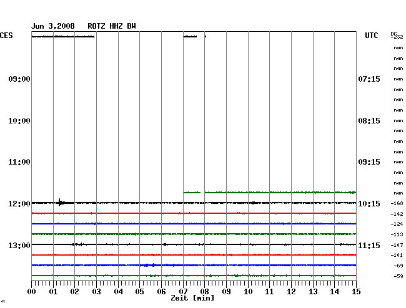Click the DC offset value '-142'

coord(397,214)
